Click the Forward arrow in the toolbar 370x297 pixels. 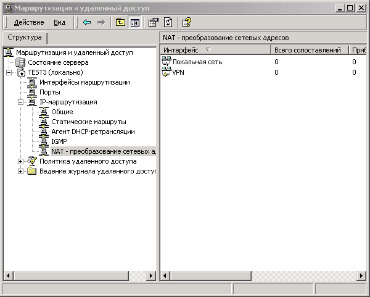[101, 22]
